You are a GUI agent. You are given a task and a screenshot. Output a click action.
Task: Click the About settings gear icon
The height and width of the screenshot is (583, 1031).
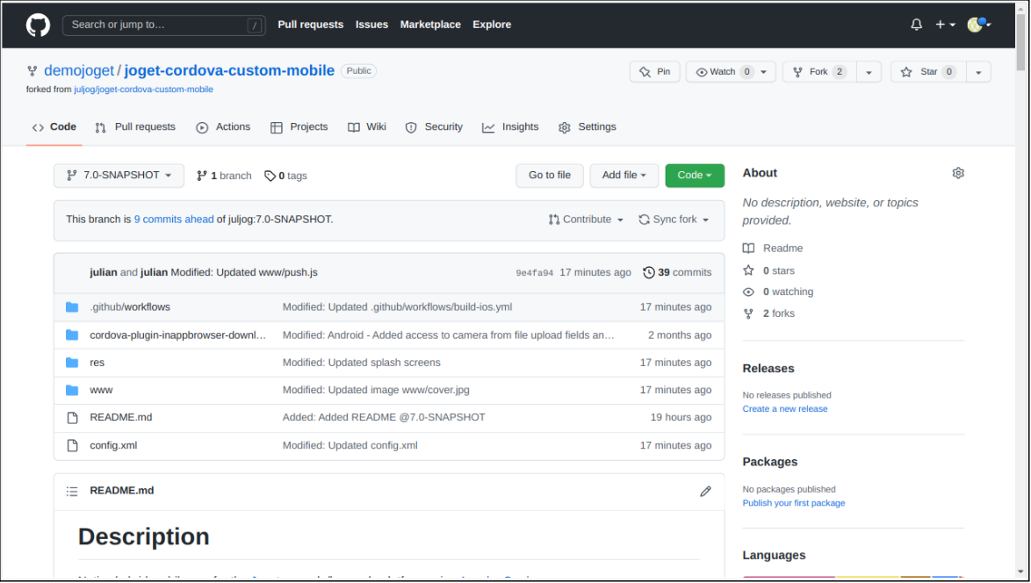pos(958,173)
